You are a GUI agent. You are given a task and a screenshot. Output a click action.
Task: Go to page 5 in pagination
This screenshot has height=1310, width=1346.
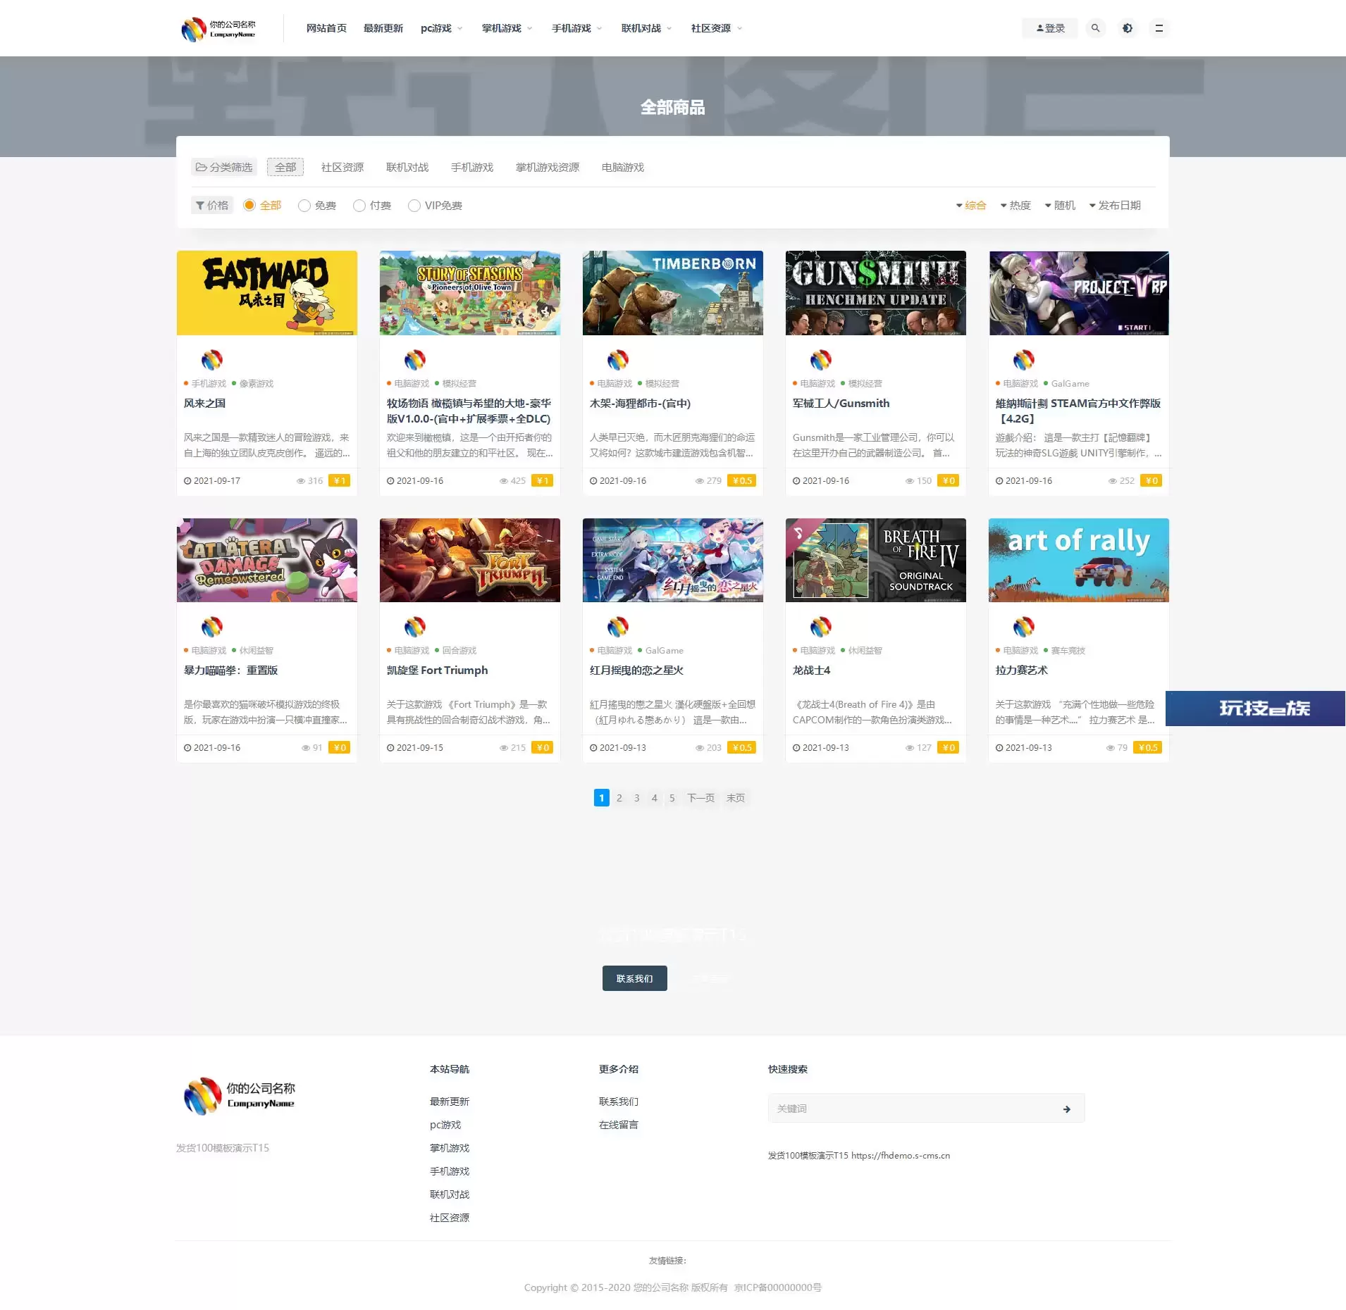(672, 798)
